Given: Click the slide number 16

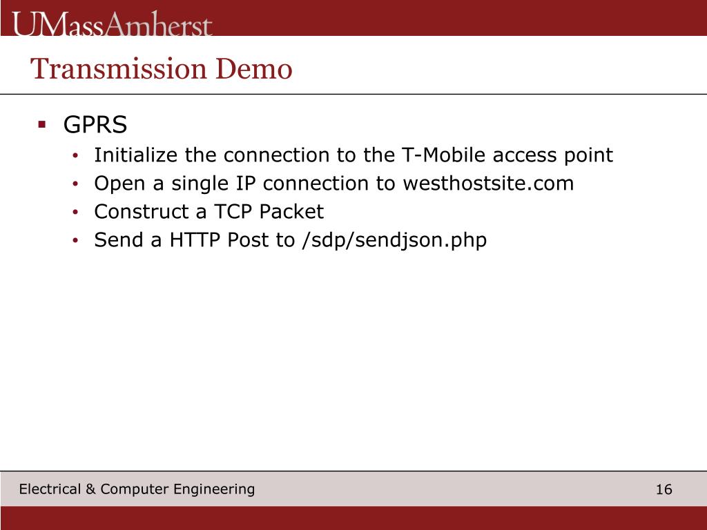Looking at the screenshot, I should pyautogui.click(x=664, y=489).
